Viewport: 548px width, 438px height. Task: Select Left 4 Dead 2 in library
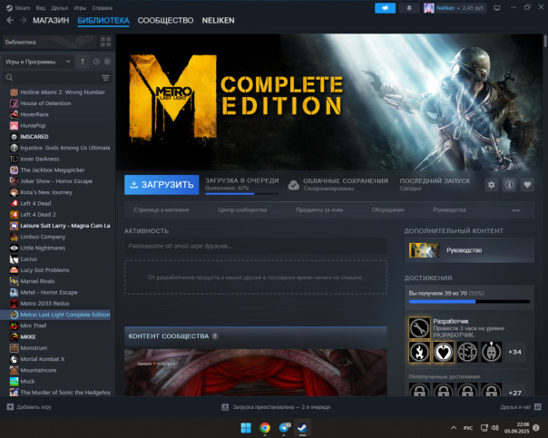click(x=40, y=214)
